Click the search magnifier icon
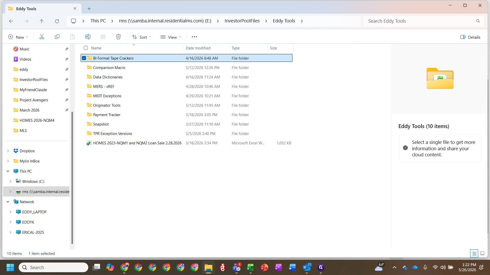The height and width of the screenshot is (275, 490). coord(478,21)
